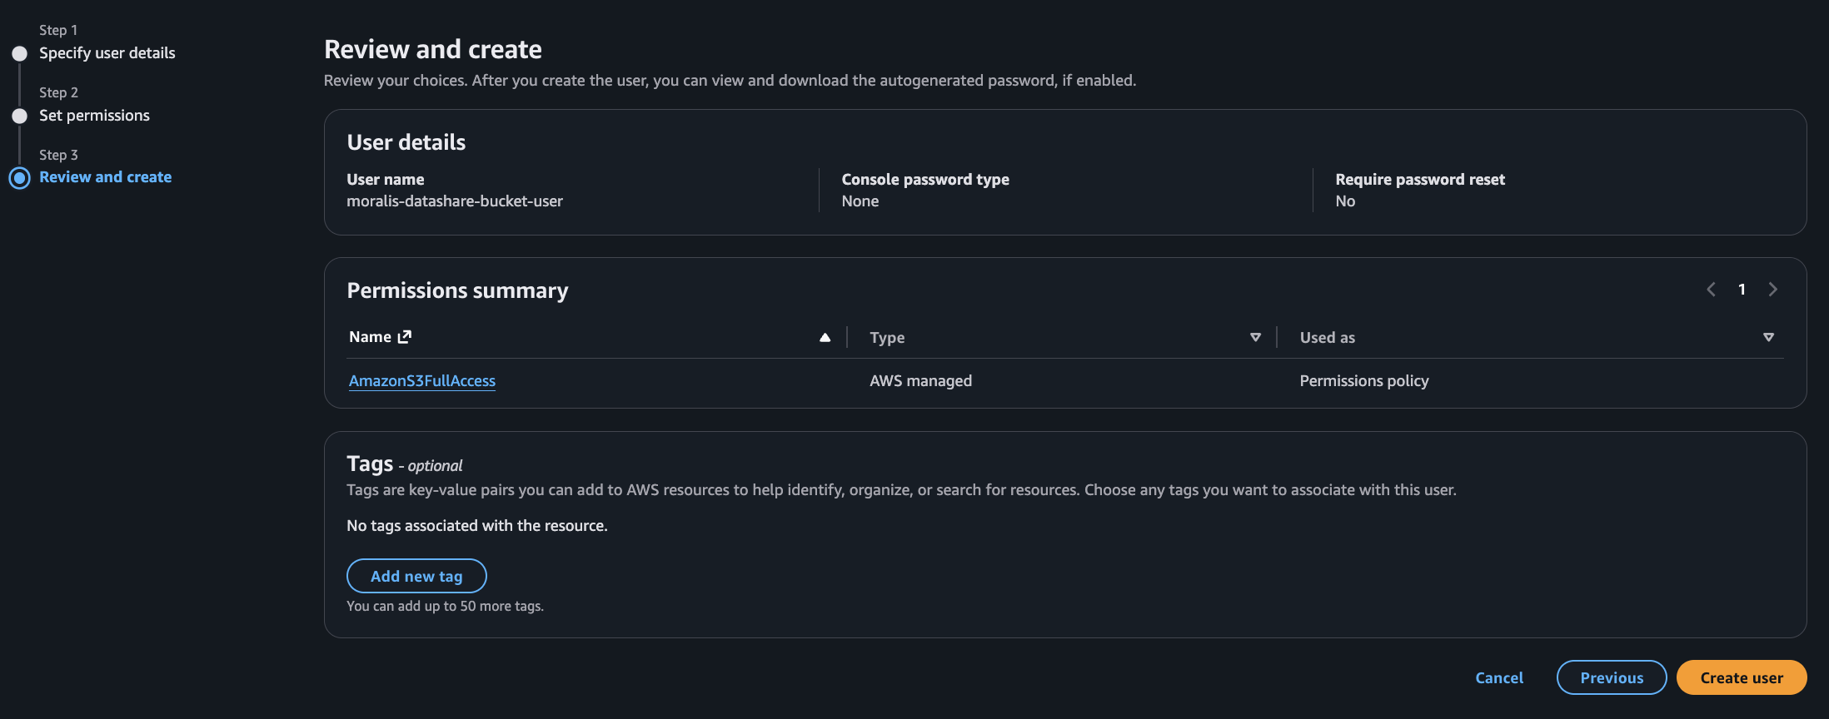The width and height of the screenshot is (1829, 719).
Task: Click the Type column header
Action: (887, 337)
